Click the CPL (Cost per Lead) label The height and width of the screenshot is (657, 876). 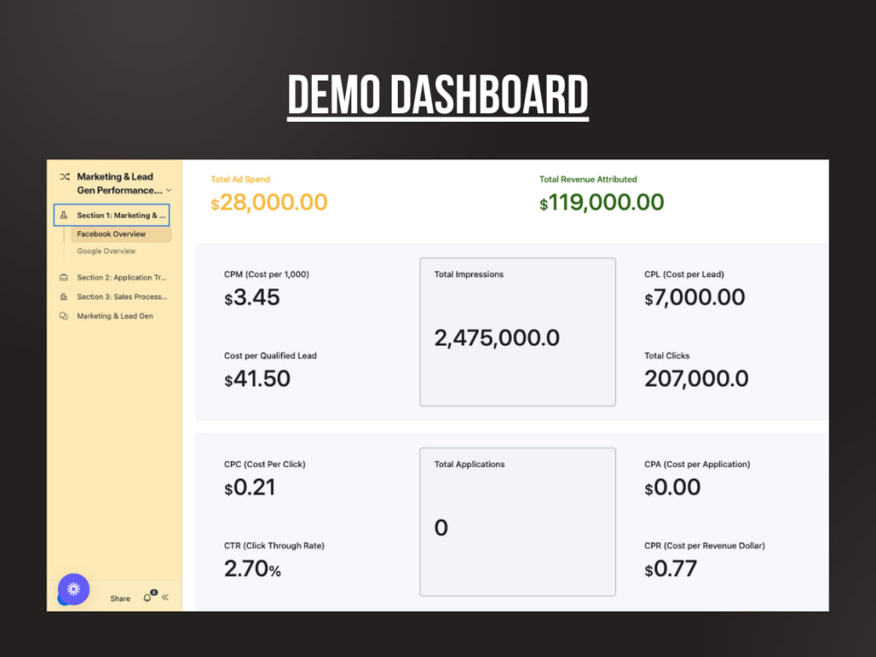pos(684,274)
